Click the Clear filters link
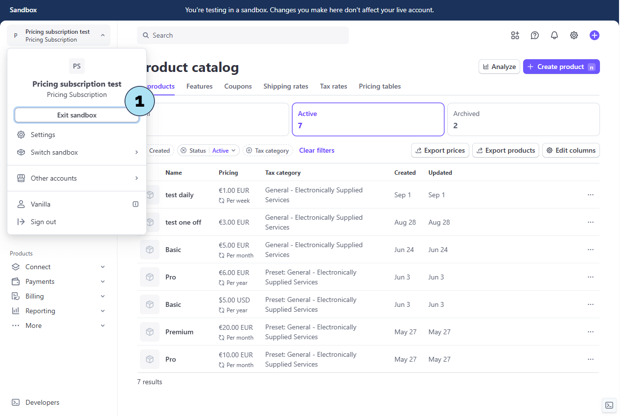Viewport: 620px width, 416px height. pyautogui.click(x=317, y=150)
